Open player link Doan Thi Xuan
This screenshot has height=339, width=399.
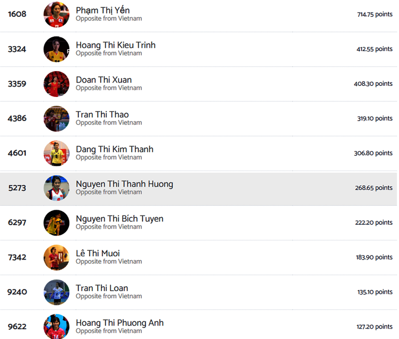[103, 80]
